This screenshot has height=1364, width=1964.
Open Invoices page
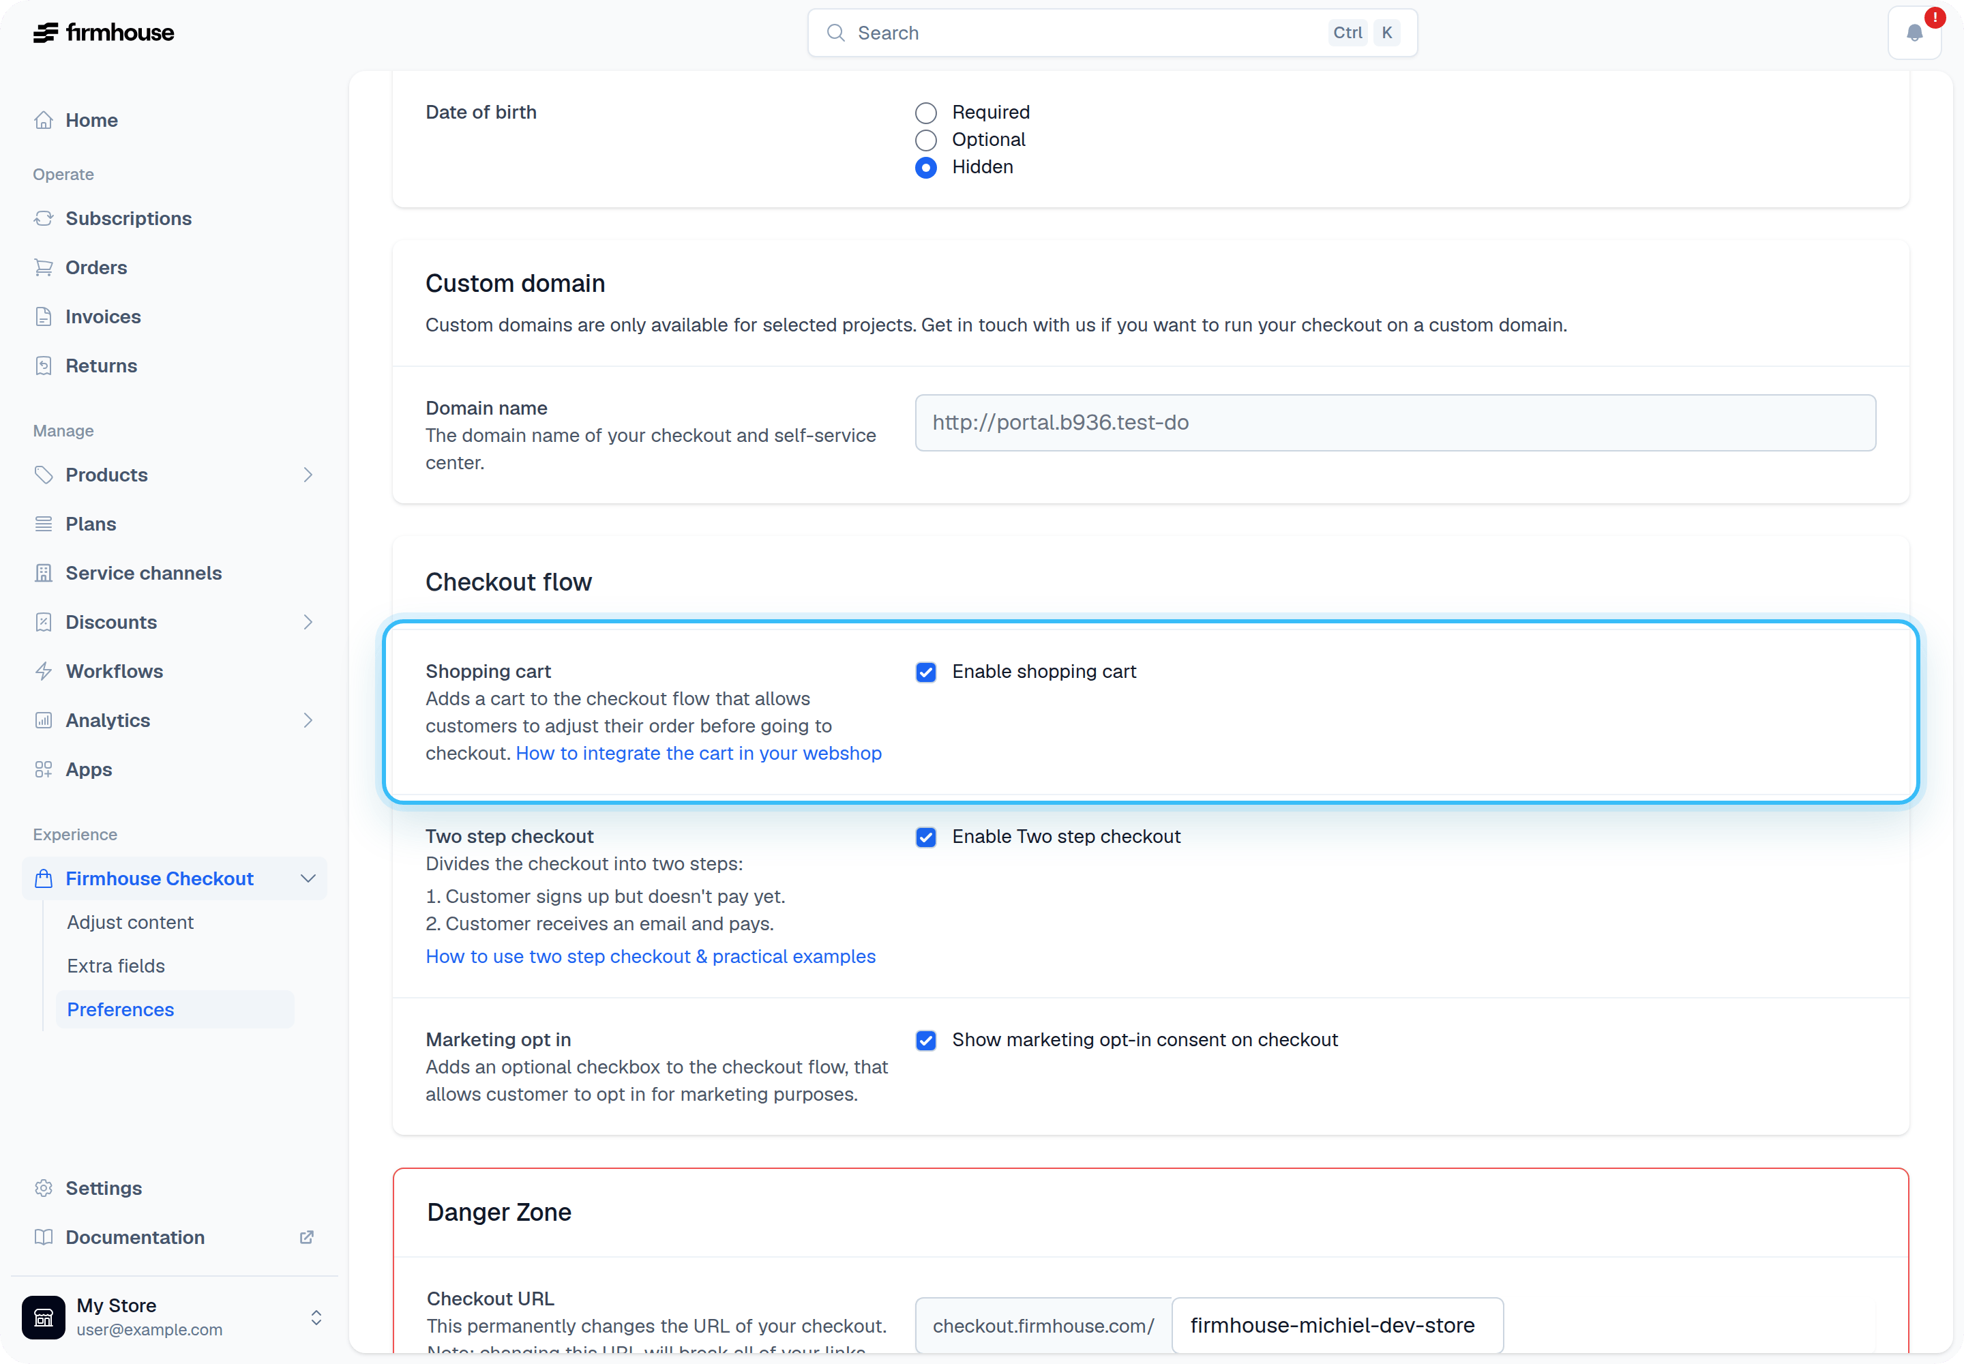click(175, 316)
